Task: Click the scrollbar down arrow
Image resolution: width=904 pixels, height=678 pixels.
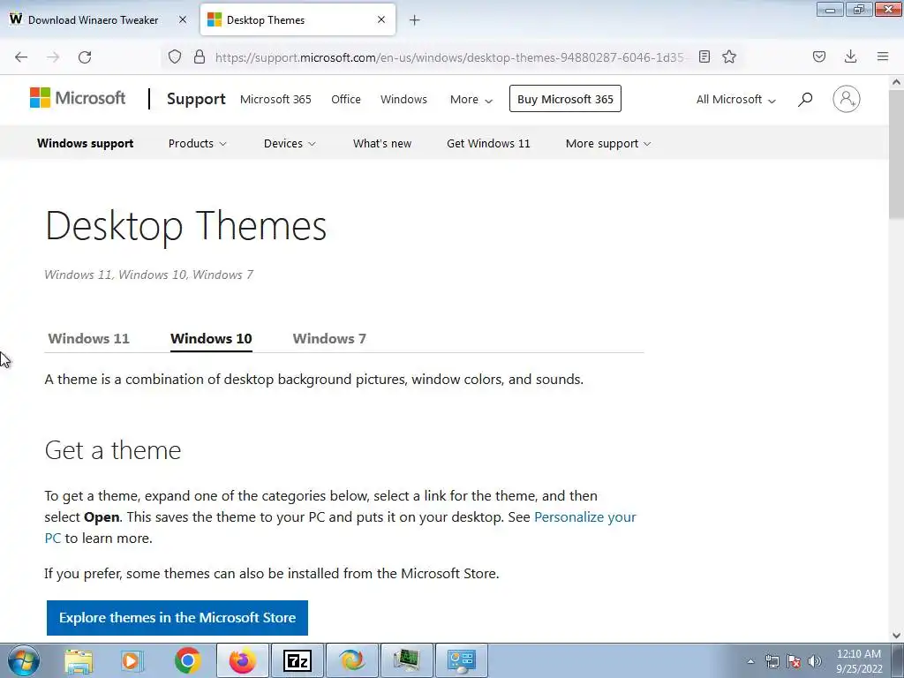Action: pyautogui.click(x=896, y=635)
